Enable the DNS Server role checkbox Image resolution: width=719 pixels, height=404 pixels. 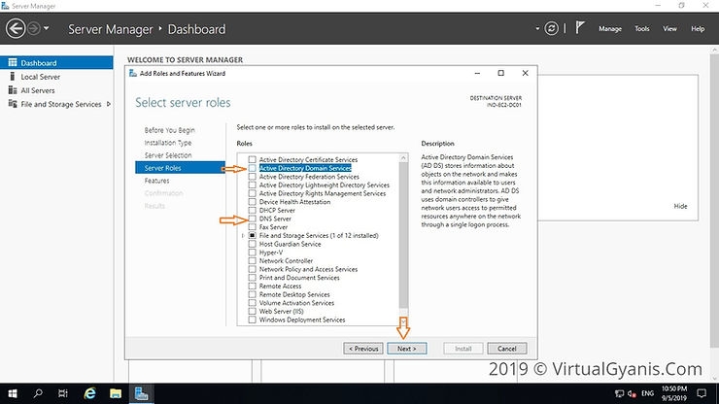253,219
